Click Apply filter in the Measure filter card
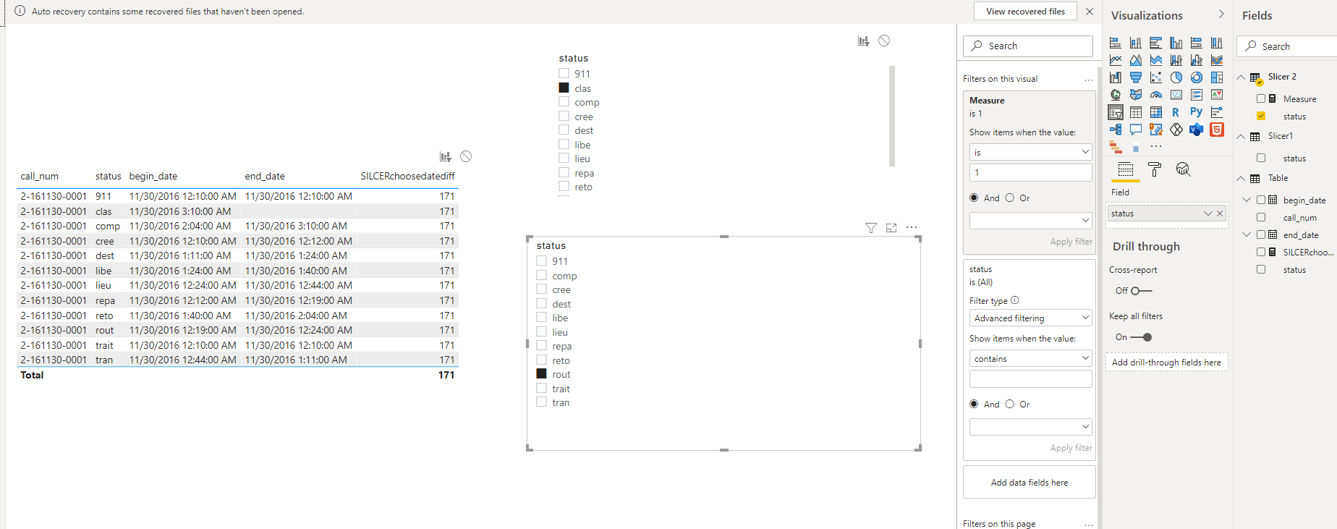 pos(1071,242)
